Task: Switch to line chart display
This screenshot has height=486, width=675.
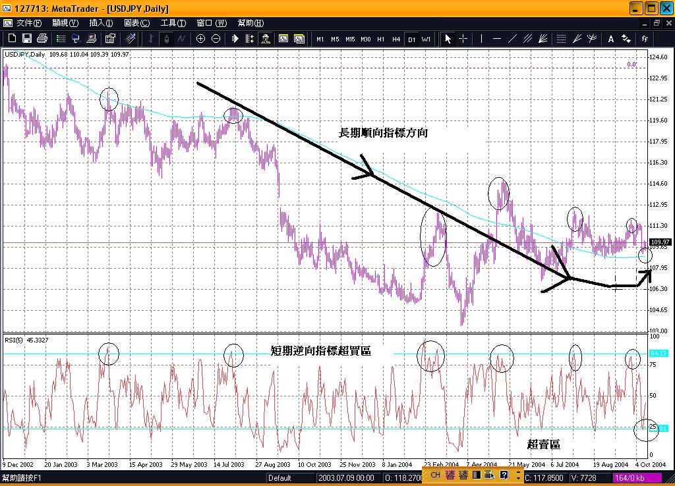Action: tap(181, 39)
